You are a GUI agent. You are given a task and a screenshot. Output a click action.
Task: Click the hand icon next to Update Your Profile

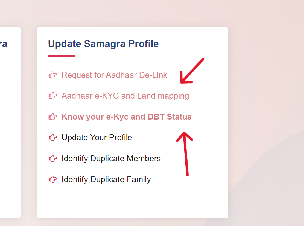(x=52, y=138)
